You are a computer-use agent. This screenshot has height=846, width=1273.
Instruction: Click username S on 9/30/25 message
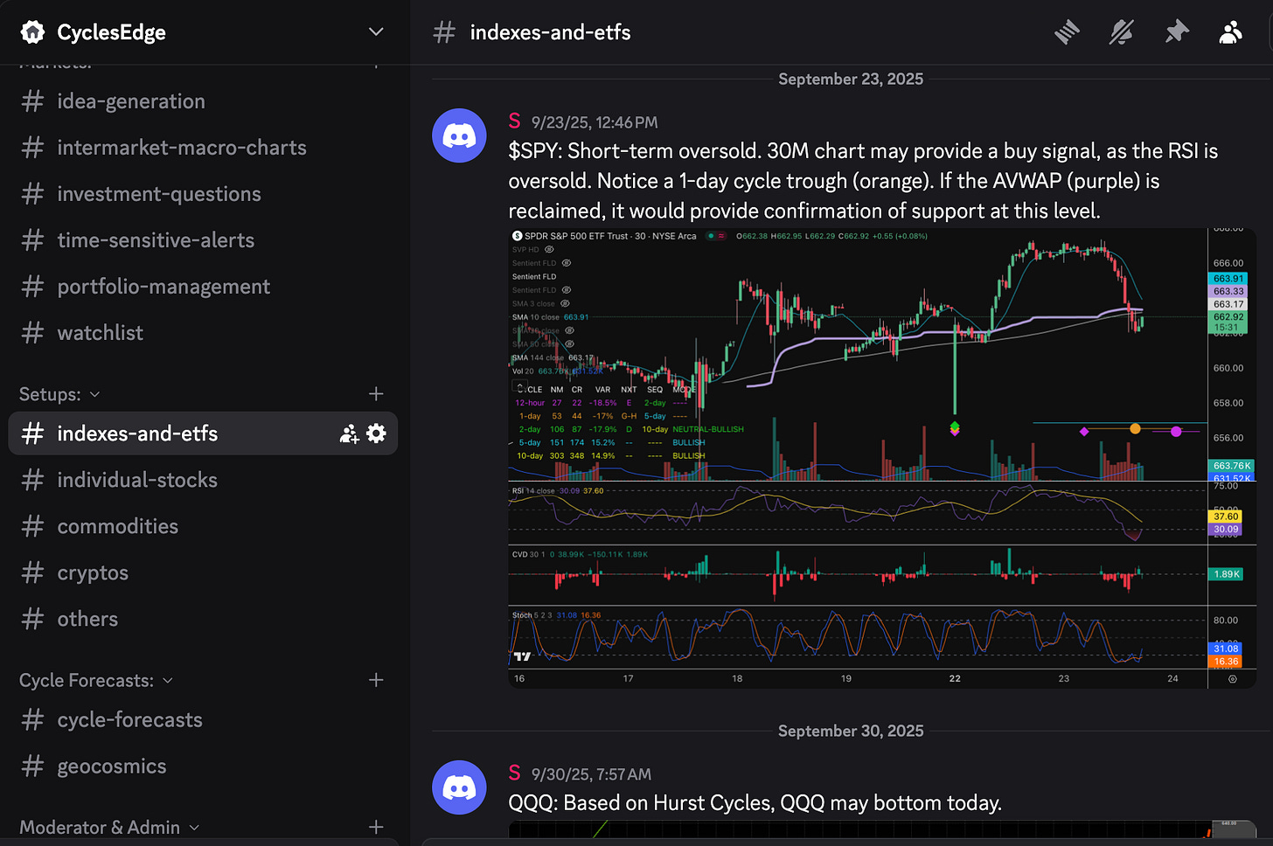514,773
